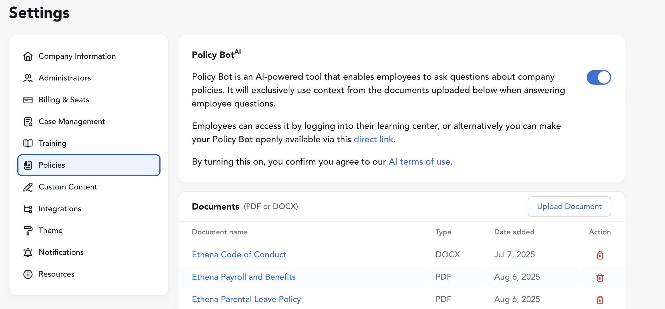Click the Integrations icon in sidebar

point(28,209)
